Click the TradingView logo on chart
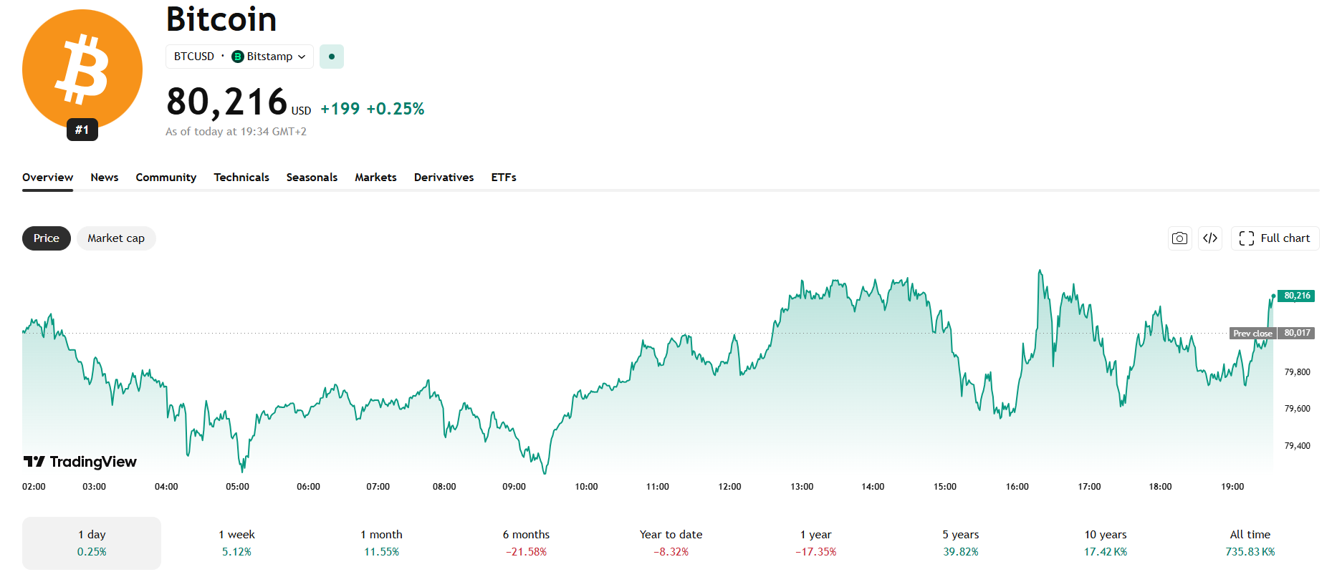 [x=80, y=462]
